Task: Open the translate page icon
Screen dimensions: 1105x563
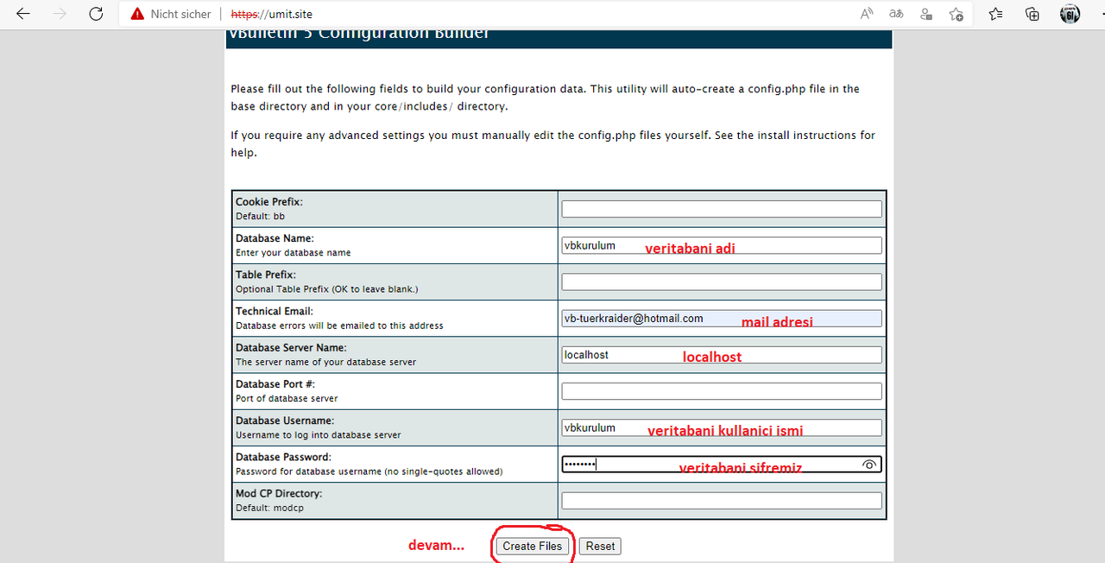Action: click(x=897, y=14)
